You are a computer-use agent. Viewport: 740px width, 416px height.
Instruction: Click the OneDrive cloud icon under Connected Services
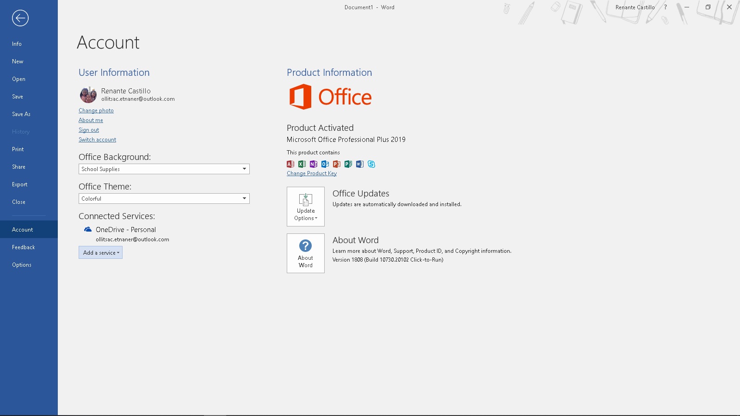tap(87, 229)
